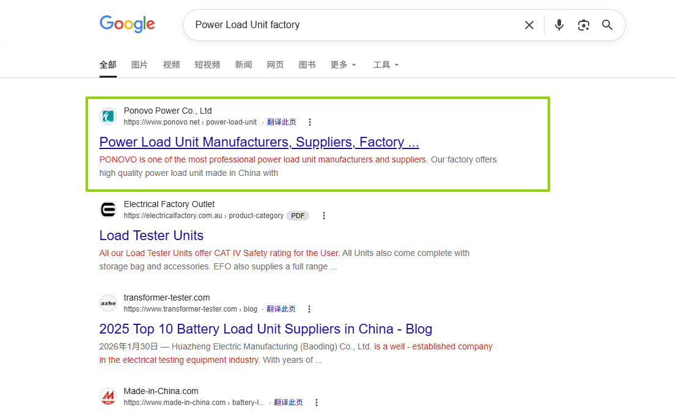Focus the search field containing Power Load Unit factory
This screenshot has width=676, height=416.
[x=353, y=25]
